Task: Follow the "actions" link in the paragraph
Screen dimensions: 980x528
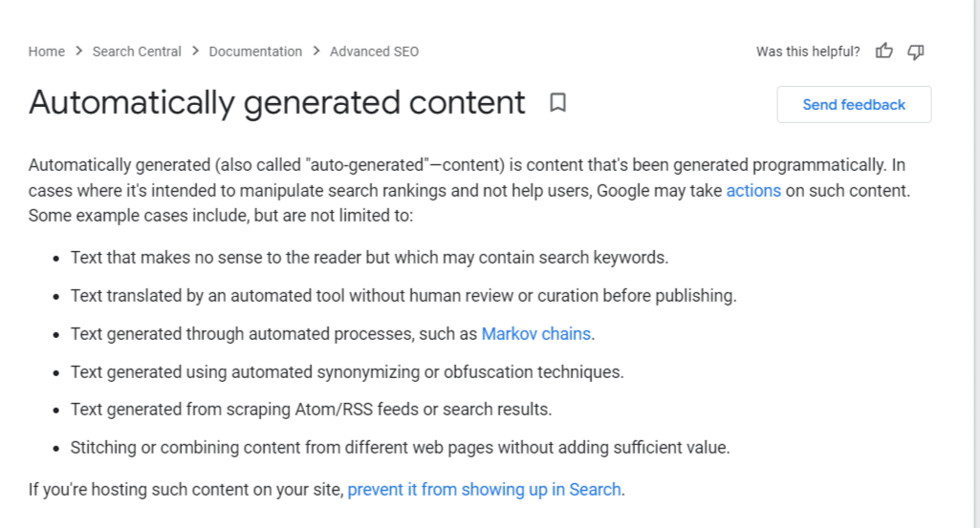Action: tap(753, 190)
